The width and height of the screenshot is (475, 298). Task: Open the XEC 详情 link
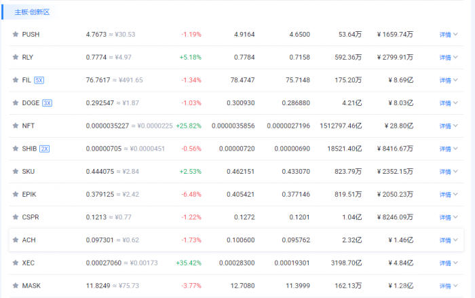[449, 263]
